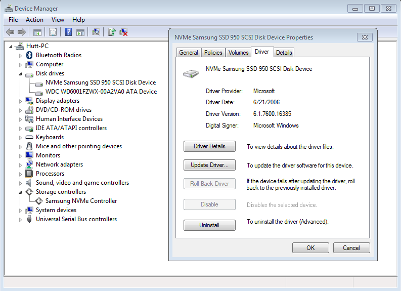Click the Keyboards category icon
This screenshot has width=401, height=291.
[x=29, y=138]
